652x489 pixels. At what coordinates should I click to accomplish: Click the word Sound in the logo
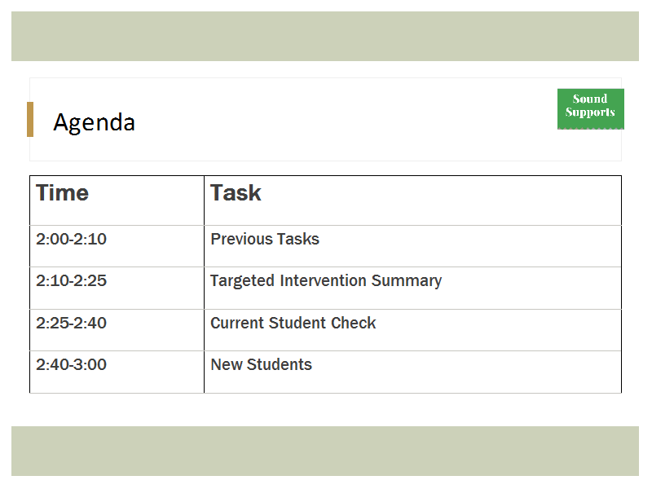coord(590,99)
